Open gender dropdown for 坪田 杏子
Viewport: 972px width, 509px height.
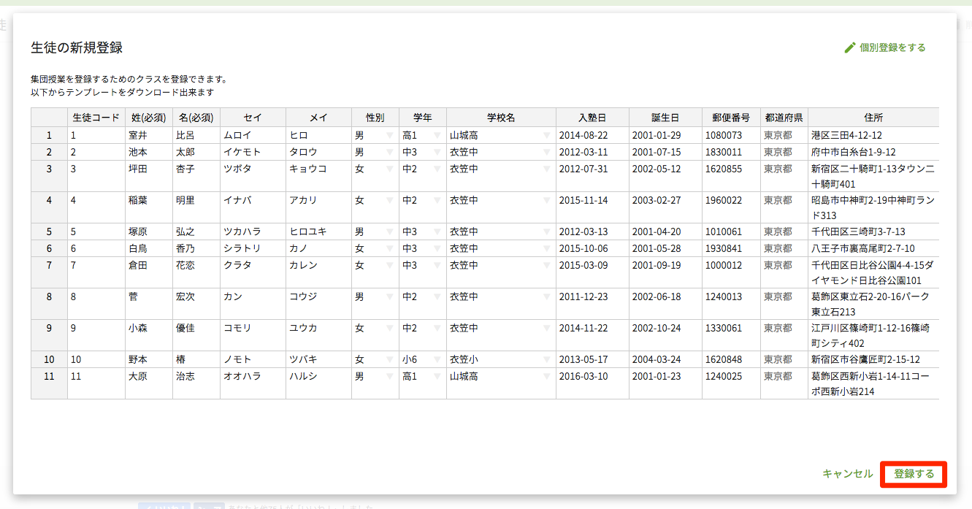(389, 169)
